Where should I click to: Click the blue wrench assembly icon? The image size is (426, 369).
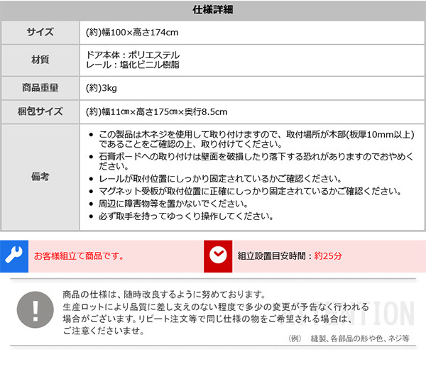[x=14, y=256]
